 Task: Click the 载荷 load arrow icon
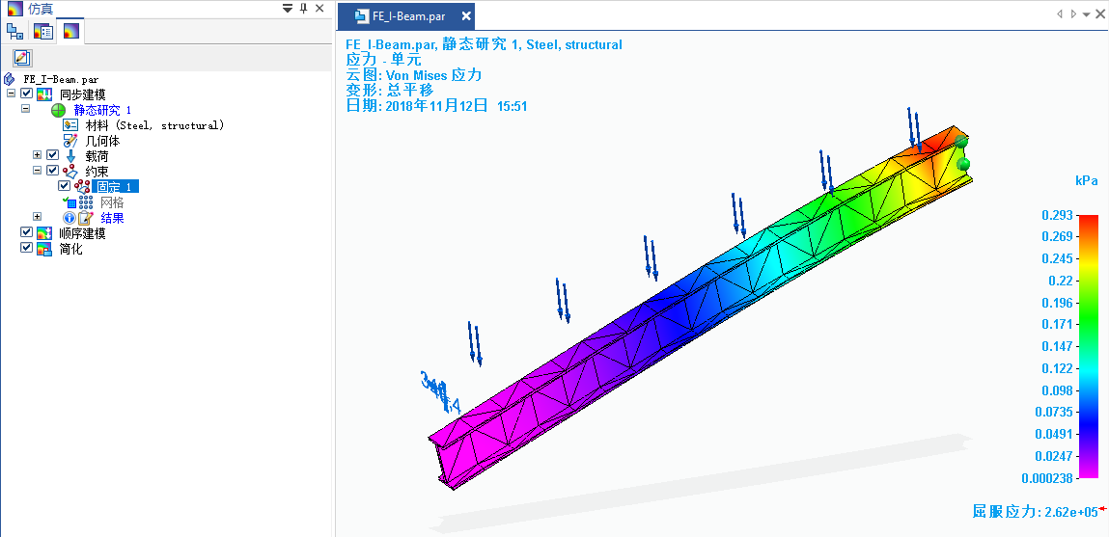tap(70, 156)
